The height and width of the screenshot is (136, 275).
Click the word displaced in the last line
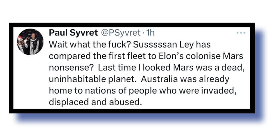[67, 102]
